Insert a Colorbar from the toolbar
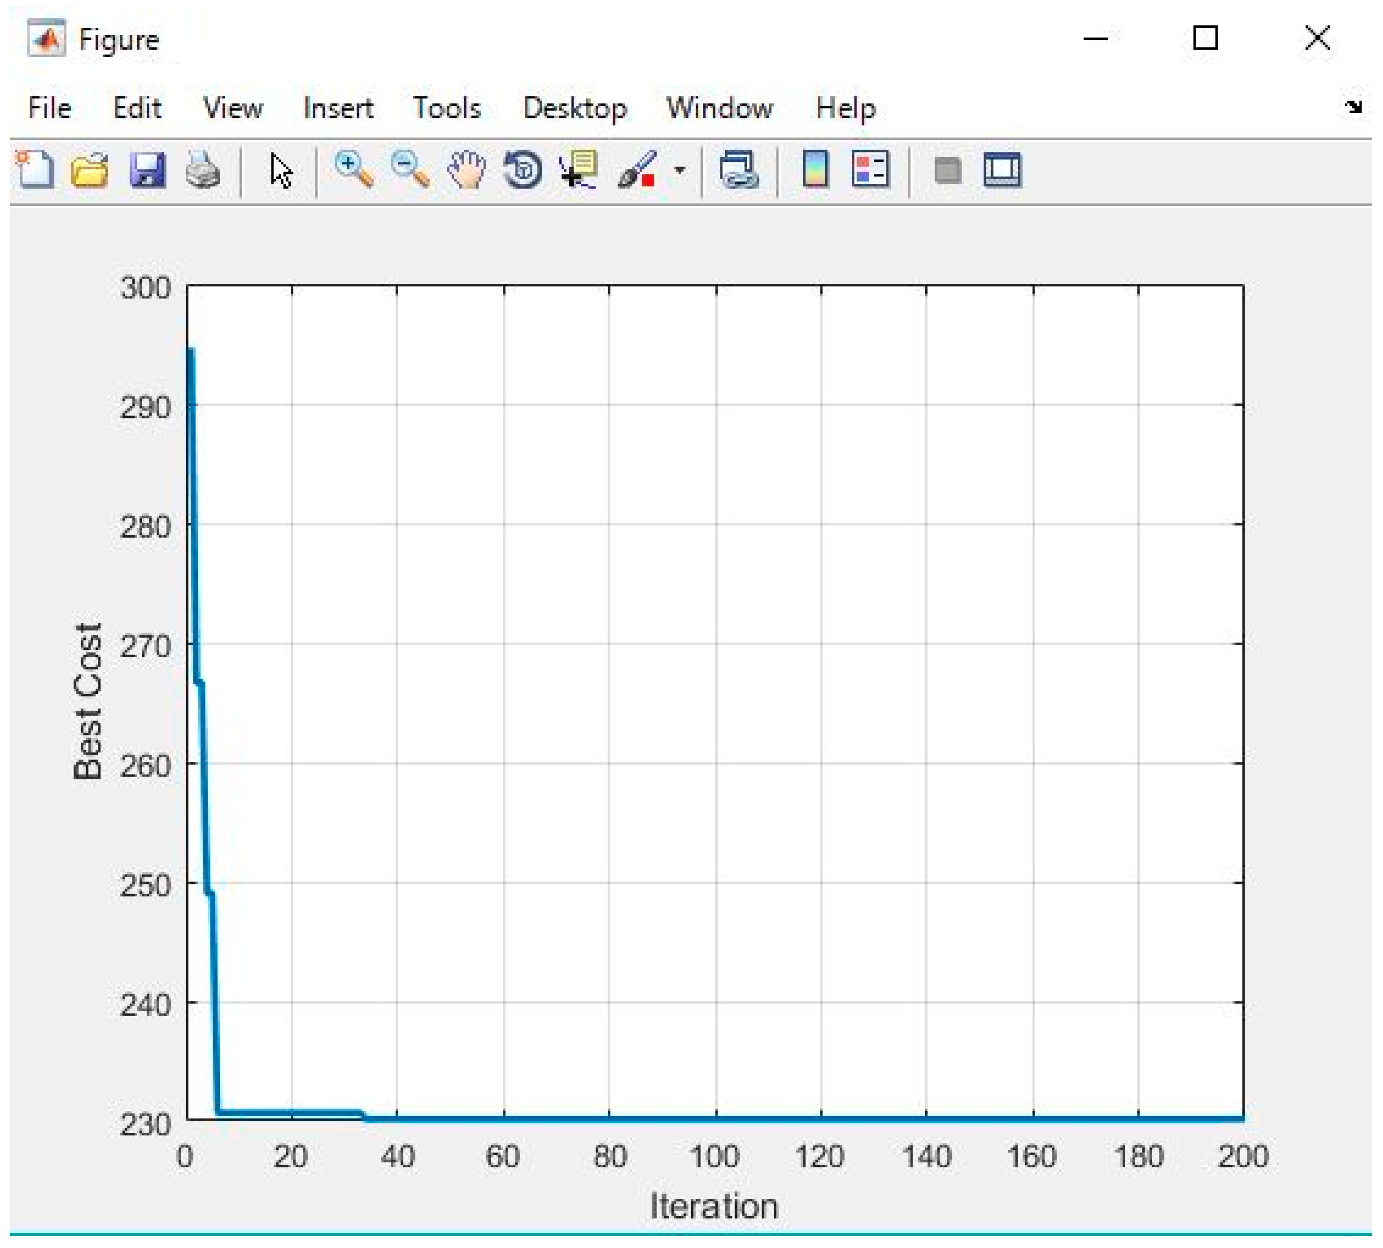 tap(815, 169)
